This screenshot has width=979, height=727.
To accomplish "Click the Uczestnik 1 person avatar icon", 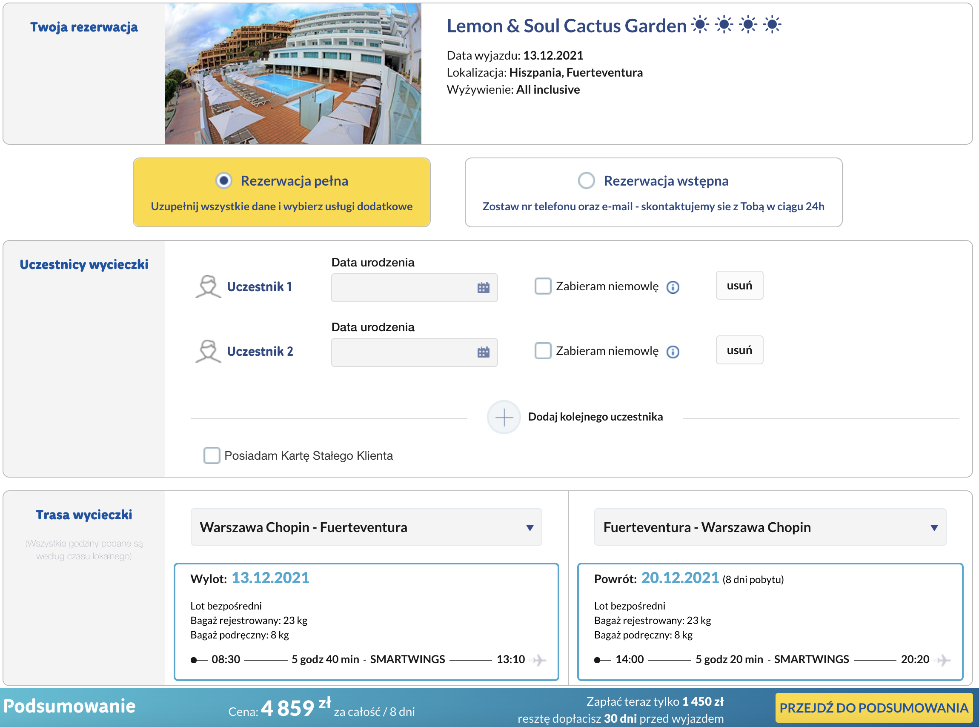I will click(x=208, y=286).
